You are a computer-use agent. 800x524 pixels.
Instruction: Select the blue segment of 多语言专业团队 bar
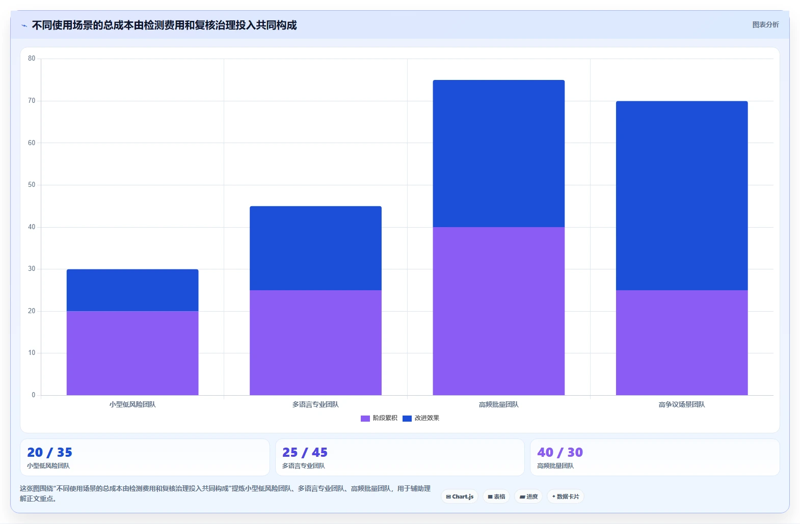tap(315, 248)
